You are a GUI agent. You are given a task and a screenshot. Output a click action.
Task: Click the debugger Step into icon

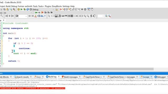coord(70,9)
